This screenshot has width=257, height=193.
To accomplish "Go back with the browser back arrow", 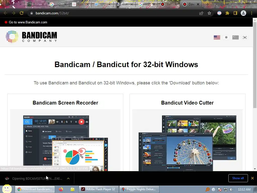I will 6,13.
